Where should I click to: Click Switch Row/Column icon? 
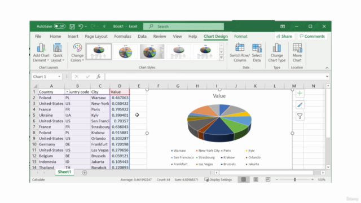click(240, 48)
